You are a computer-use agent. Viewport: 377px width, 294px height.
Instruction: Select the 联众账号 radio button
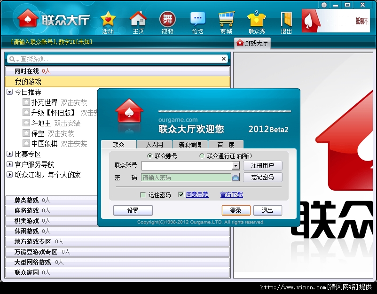point(150,156)
